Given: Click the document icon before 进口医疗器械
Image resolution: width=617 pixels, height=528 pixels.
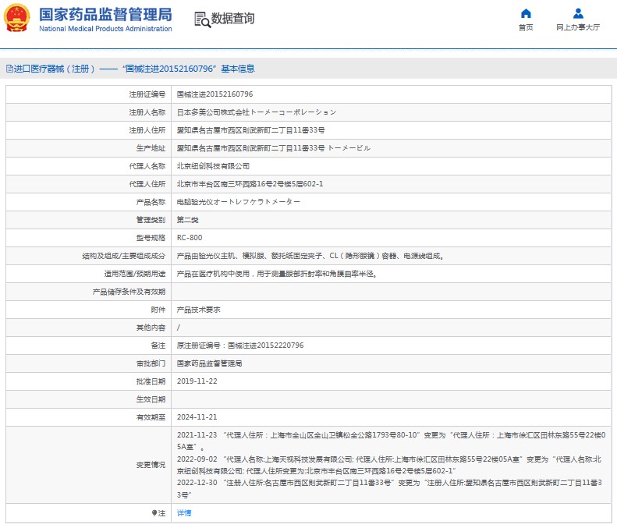Looking at the screenshot, I should [9, 69].
